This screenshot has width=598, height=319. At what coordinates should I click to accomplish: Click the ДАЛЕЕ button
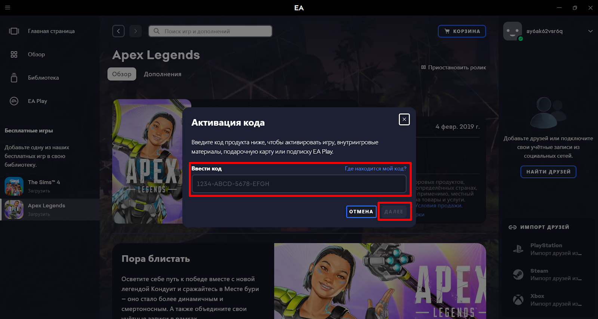click(x=394, y=212)
